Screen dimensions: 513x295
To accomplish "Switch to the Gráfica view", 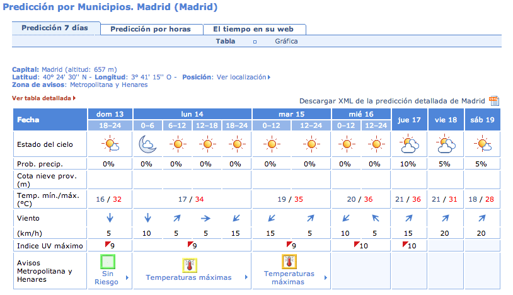I will (286, 41).
